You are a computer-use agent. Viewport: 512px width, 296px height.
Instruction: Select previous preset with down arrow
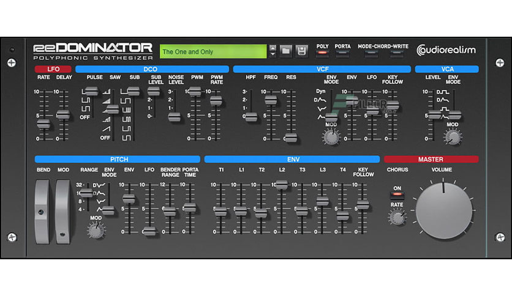273,54
